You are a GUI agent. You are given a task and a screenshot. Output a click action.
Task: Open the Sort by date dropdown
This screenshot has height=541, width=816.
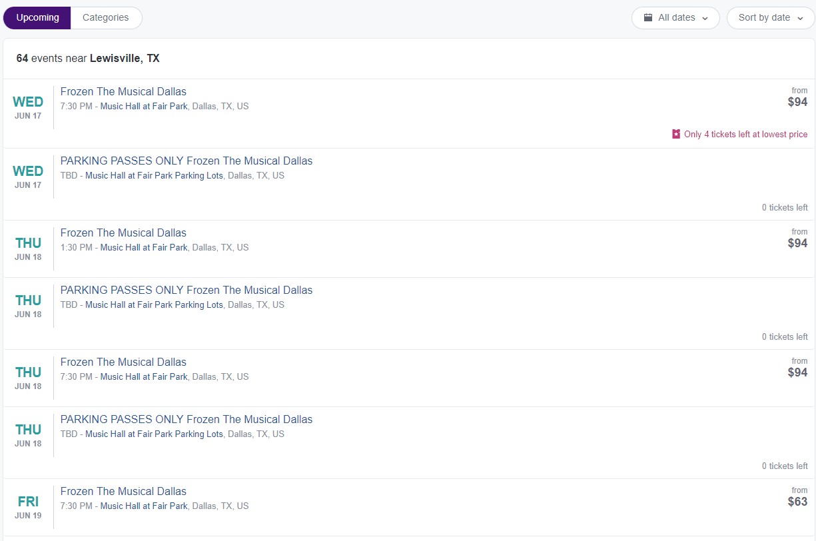[771, 18]
